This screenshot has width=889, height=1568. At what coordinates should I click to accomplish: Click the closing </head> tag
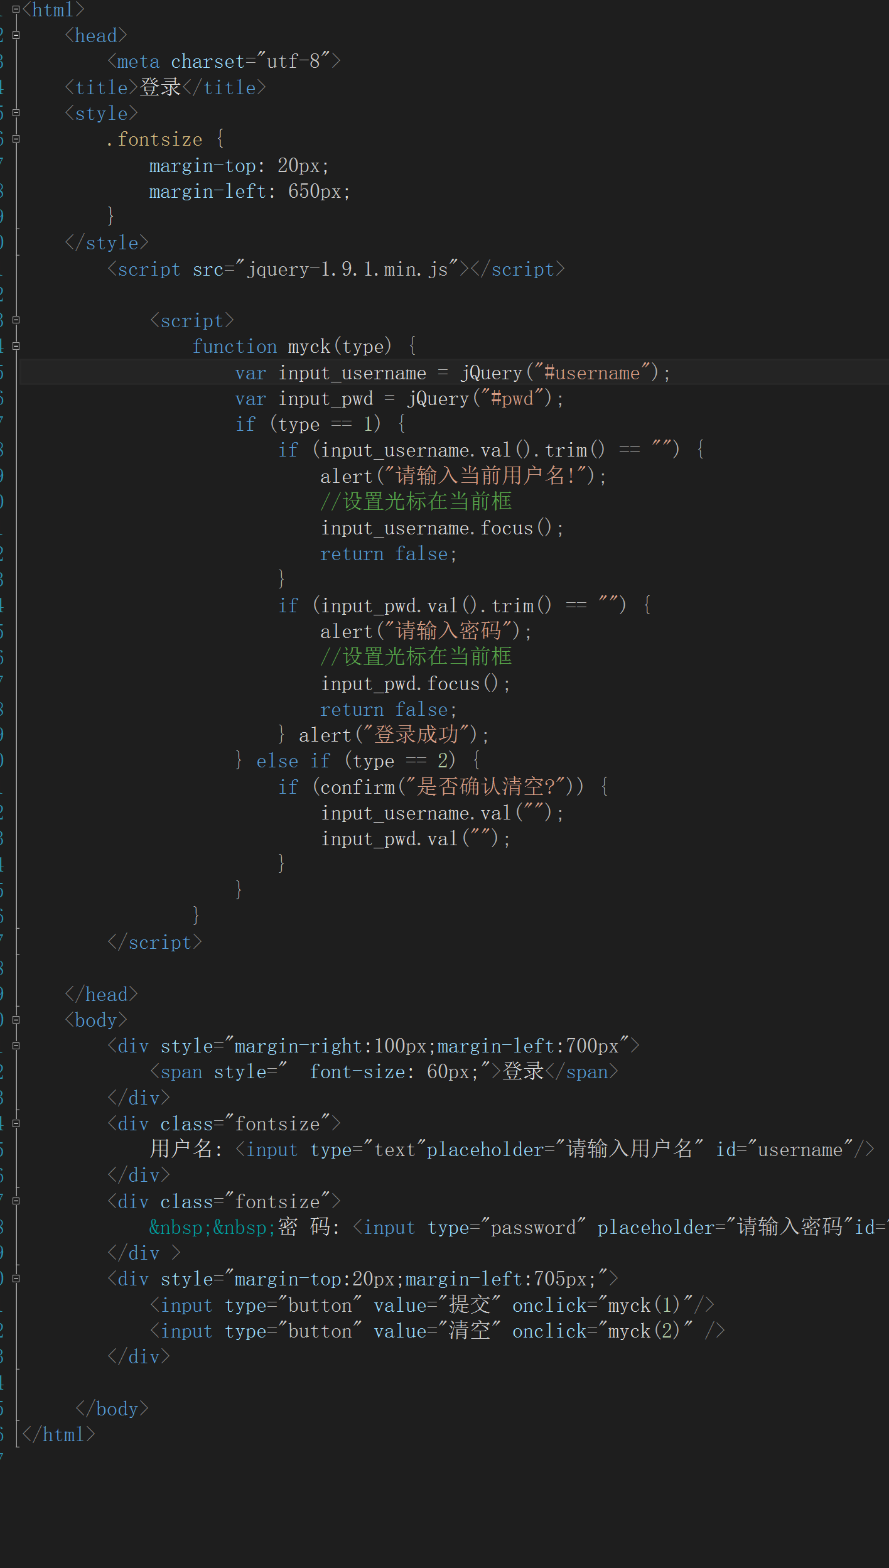pos(101,995)
